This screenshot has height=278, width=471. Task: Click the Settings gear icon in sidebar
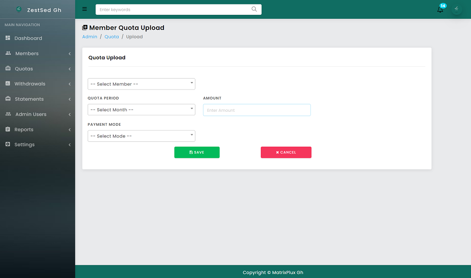tap(8, 144)
